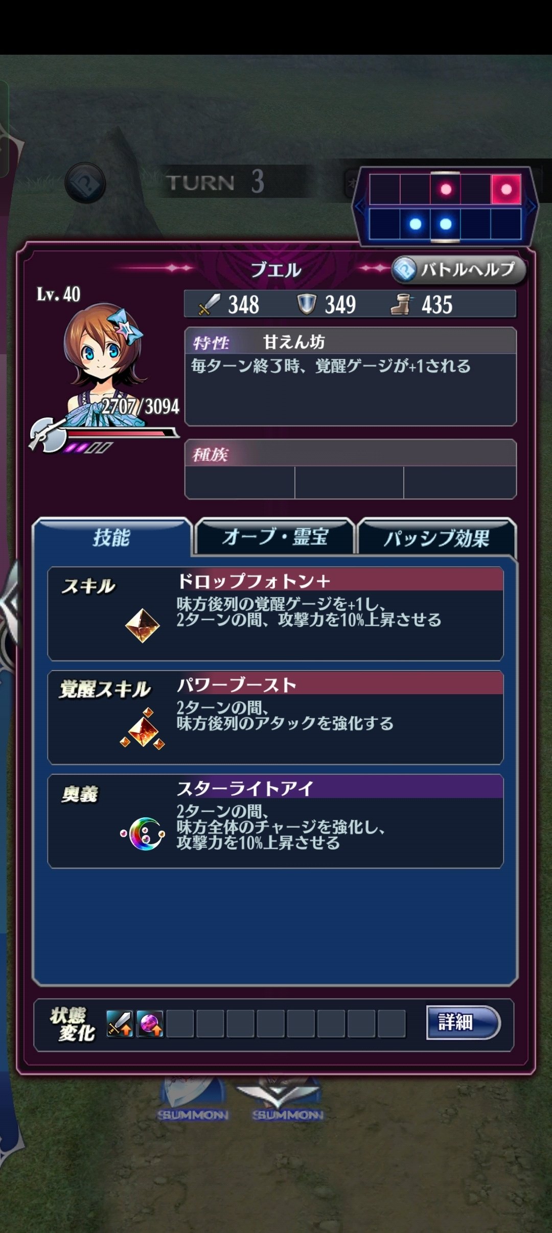Tap the purple orb buff status icon

150,1023
